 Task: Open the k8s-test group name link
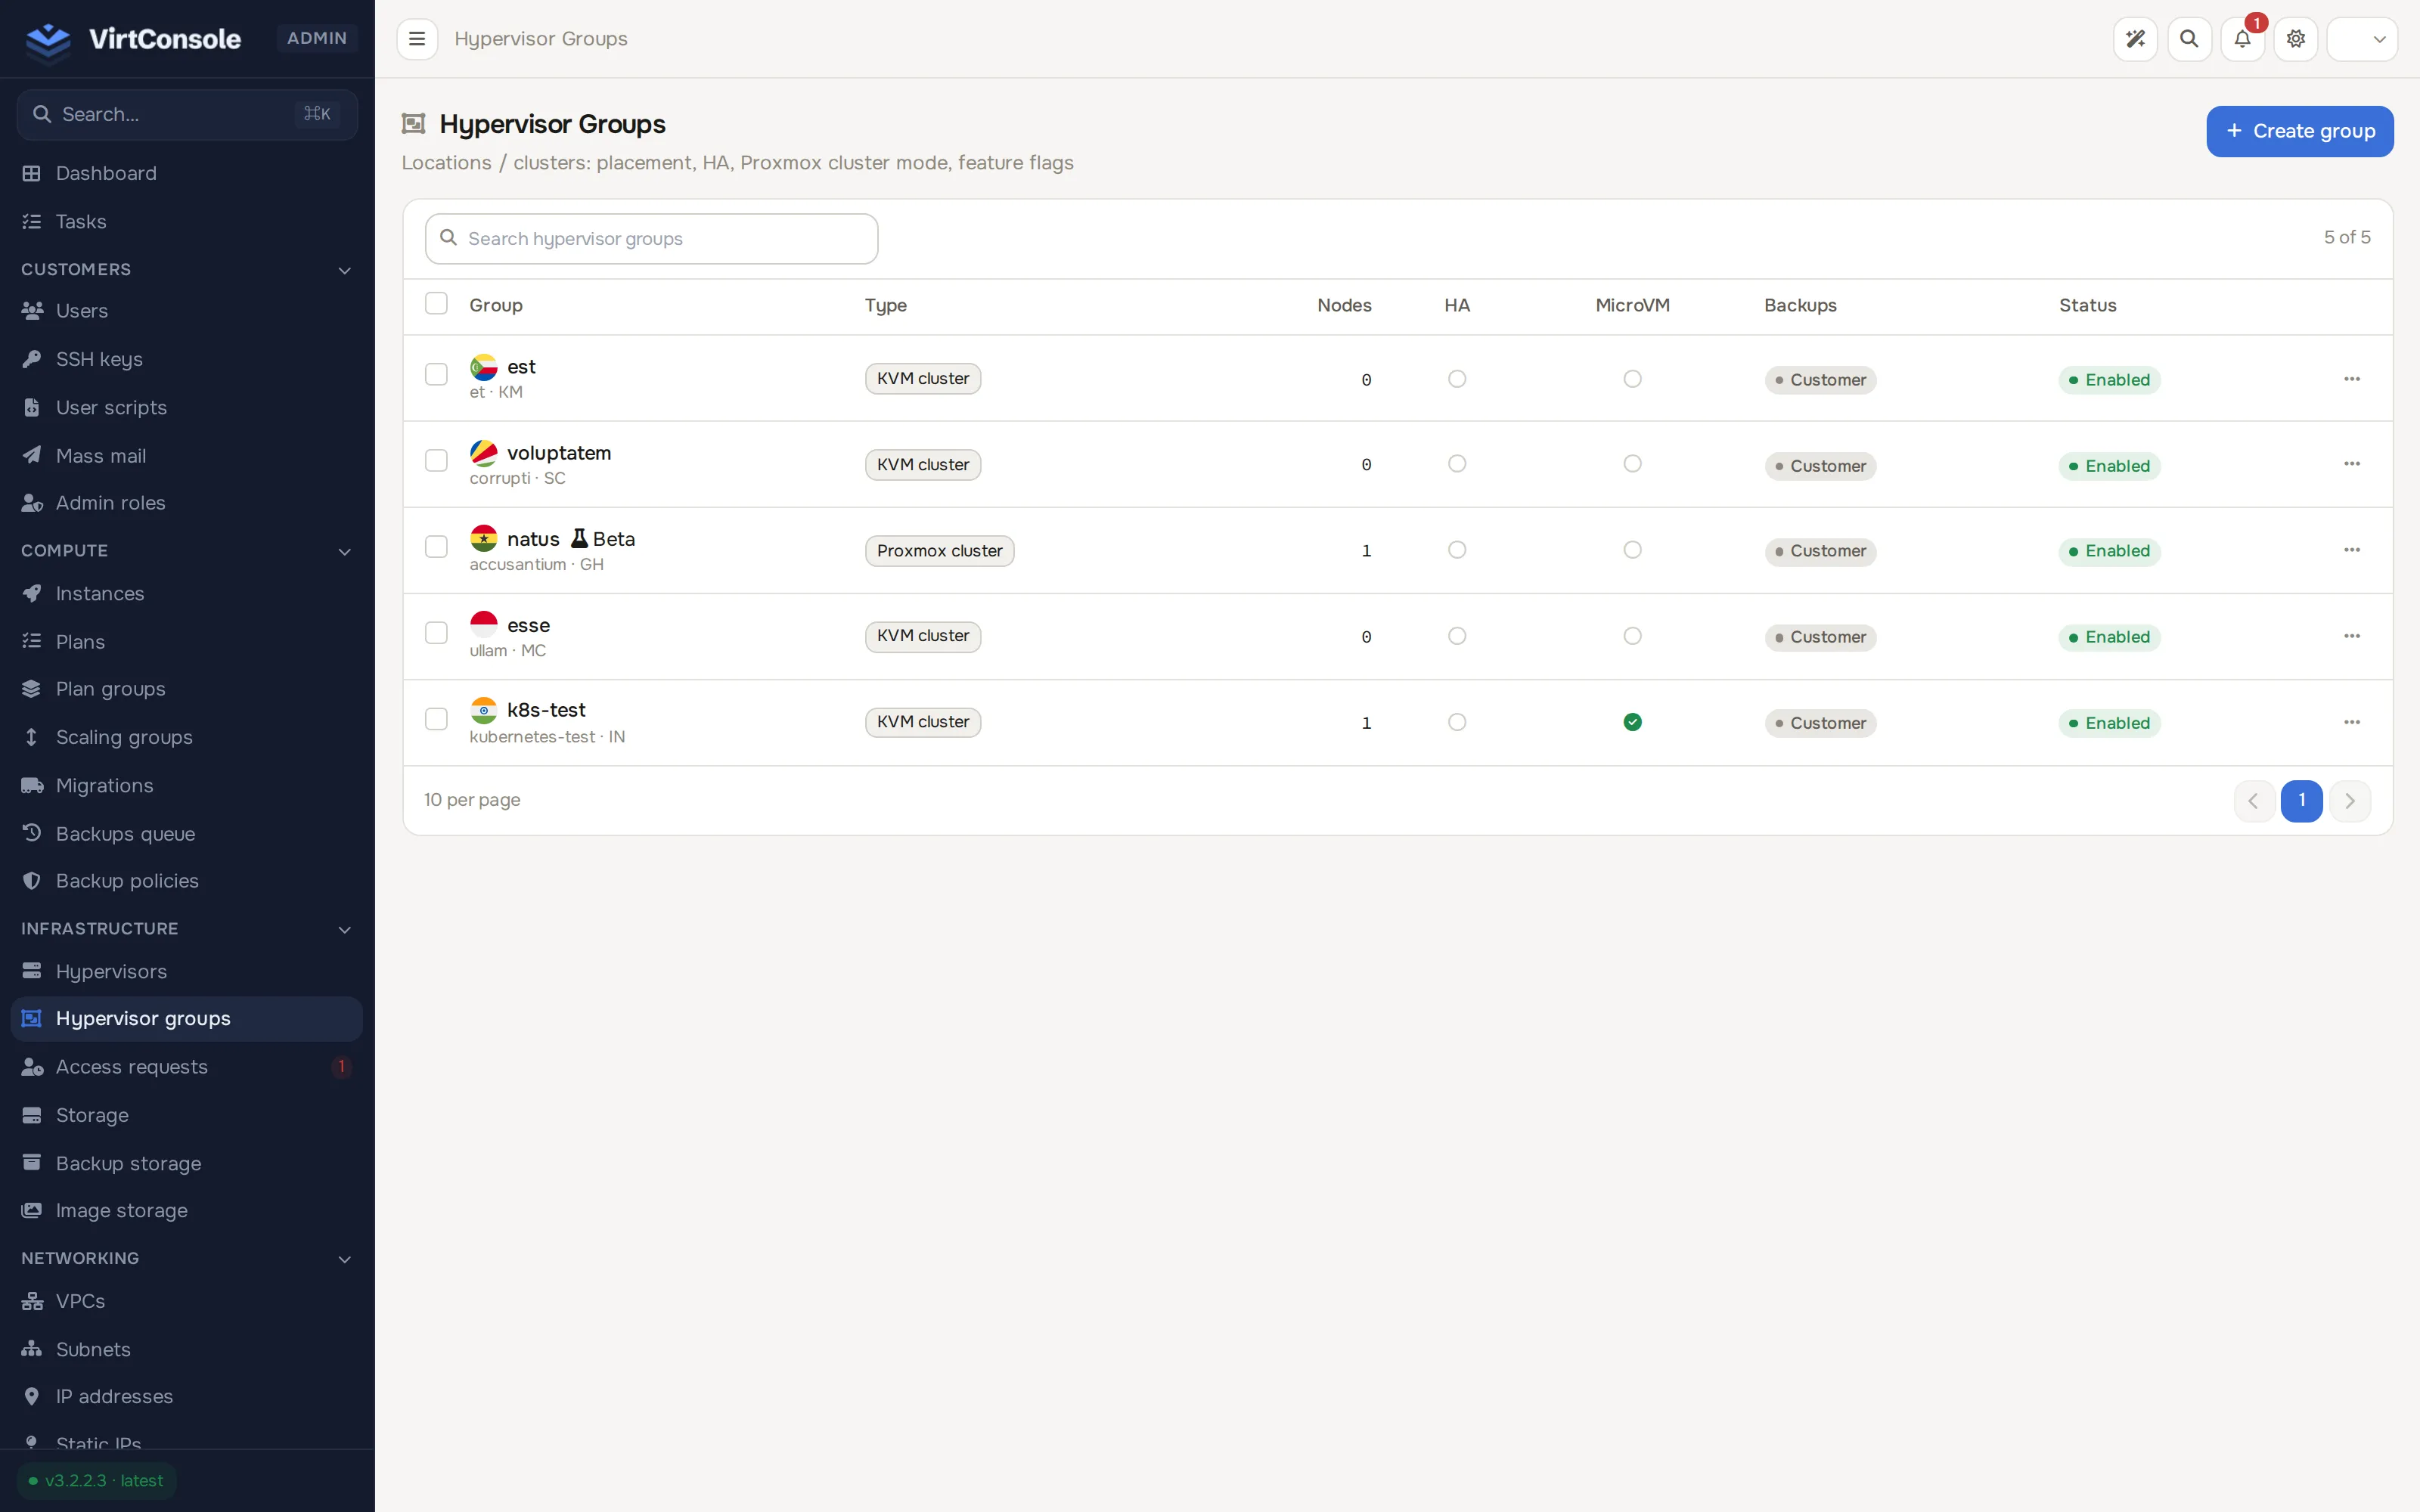point(546,710)
